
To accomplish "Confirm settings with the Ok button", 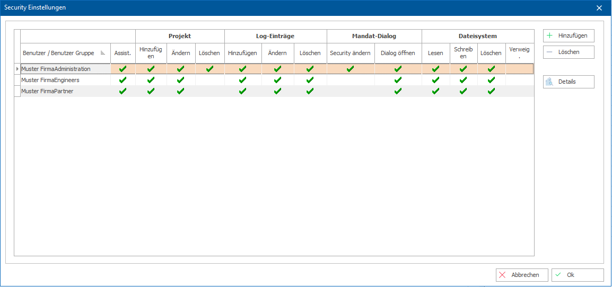I will (577, 275).
